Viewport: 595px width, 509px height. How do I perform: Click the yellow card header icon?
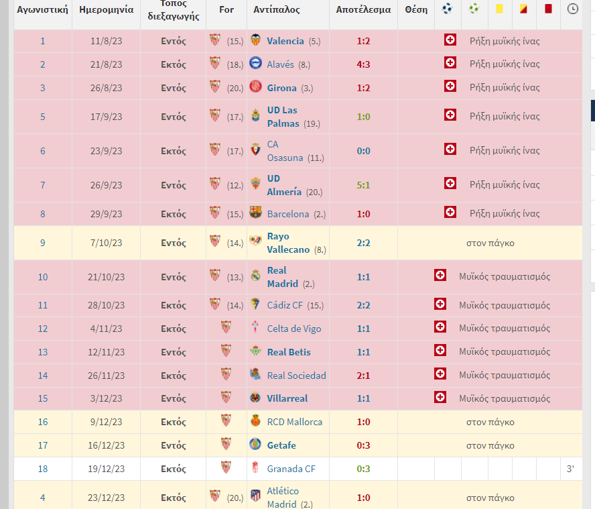click(x=499, y=9)
